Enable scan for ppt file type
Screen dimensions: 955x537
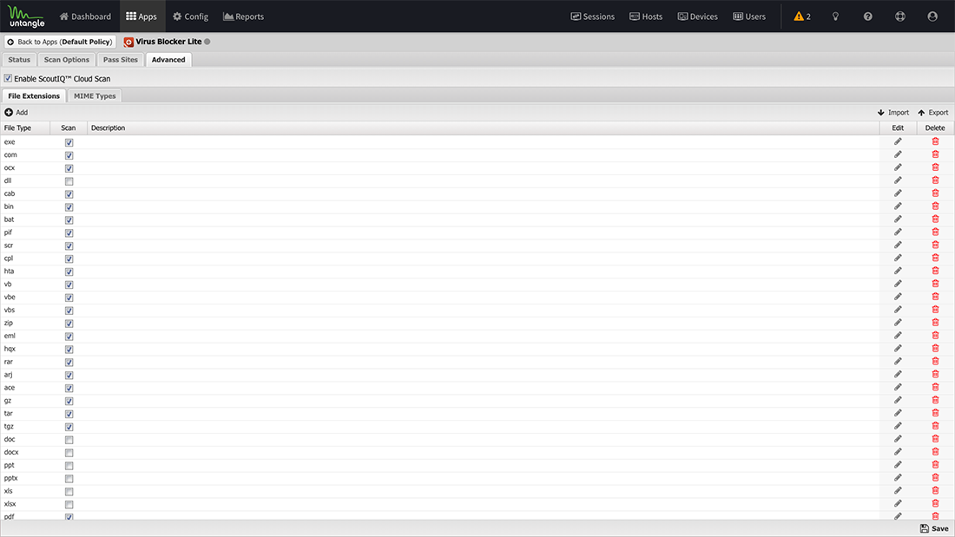[x=69, y=466]
